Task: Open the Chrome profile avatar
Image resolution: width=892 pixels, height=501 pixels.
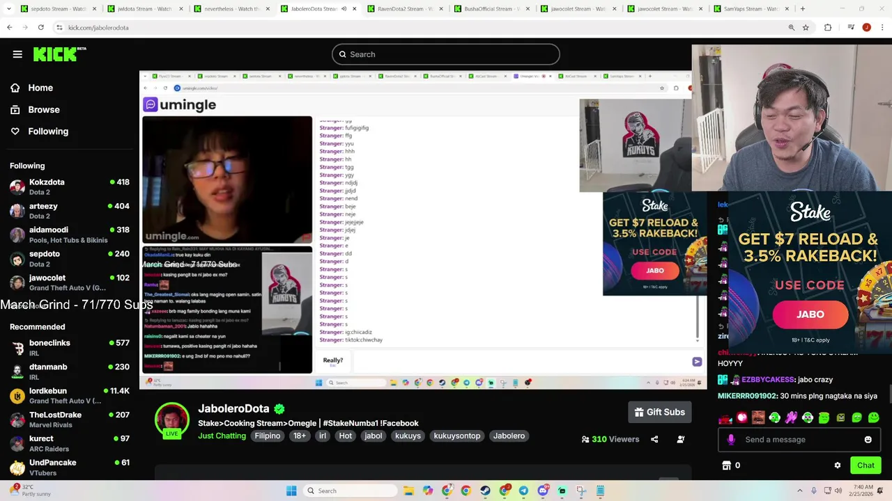Action: [866, 27]
